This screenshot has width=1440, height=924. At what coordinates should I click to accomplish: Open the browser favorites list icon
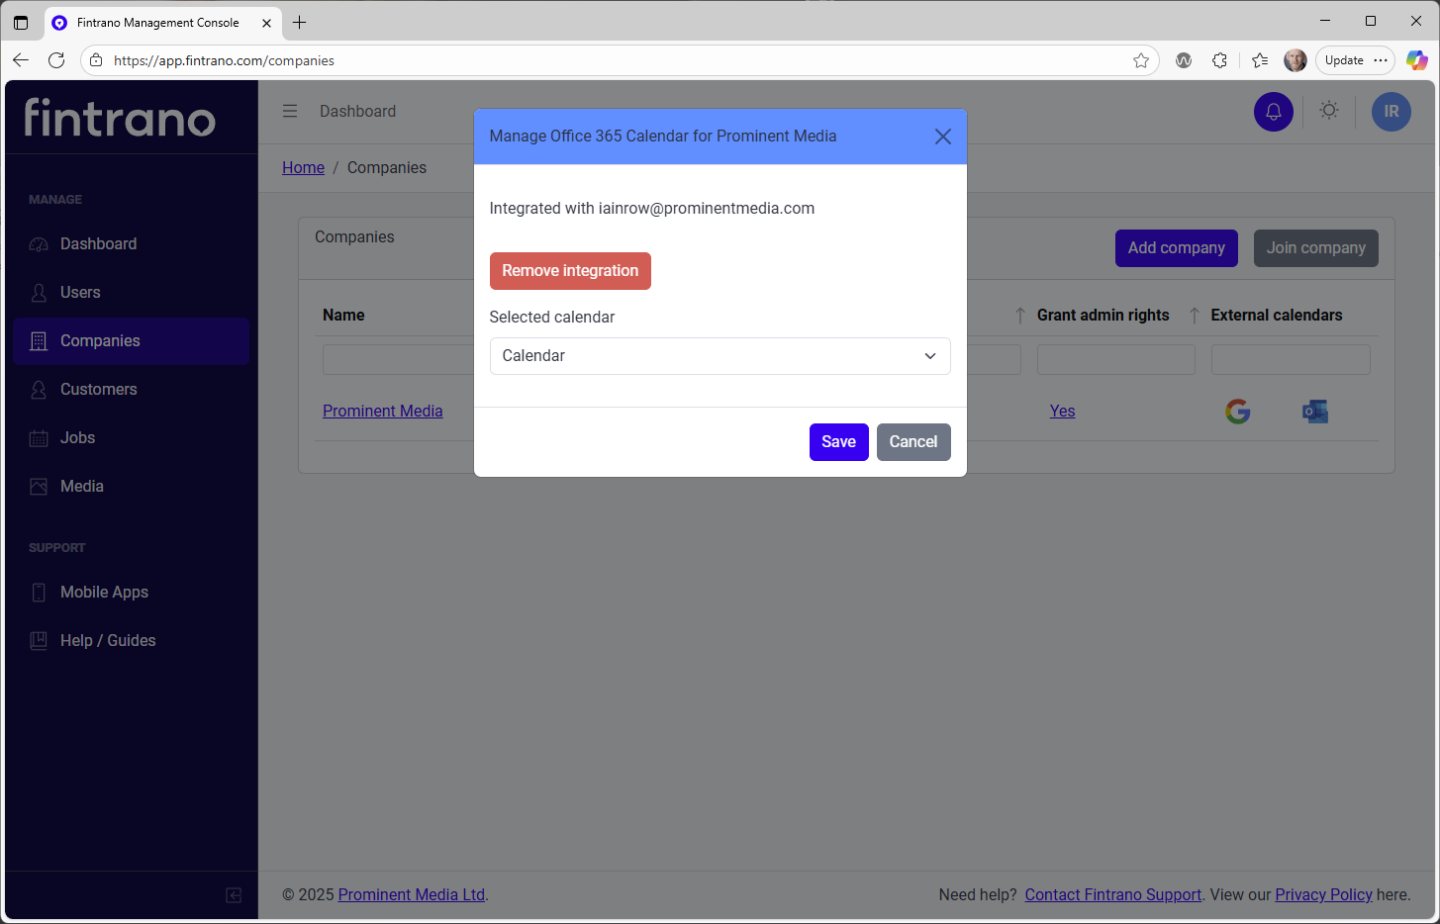1259,61
